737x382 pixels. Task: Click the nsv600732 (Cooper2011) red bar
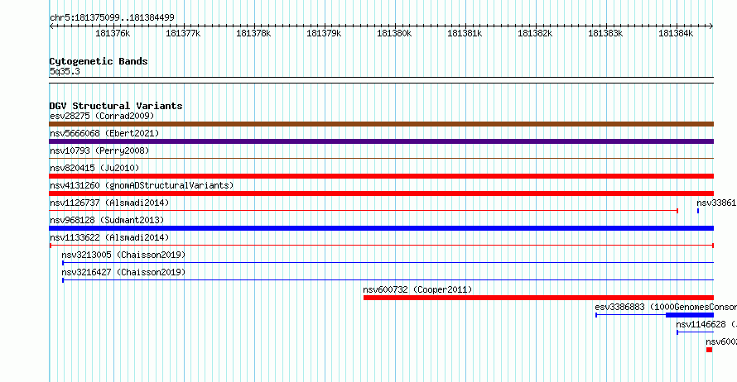(538, 298)
